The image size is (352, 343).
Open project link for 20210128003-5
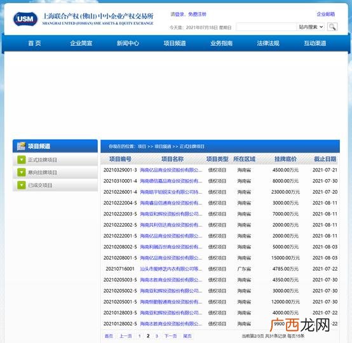tap(171, 313)
